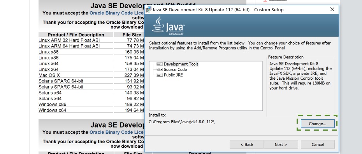Image resolution: width=362 pixels, height=154 pixels.
Task: Click the Linux ARM 64 Hard Float ABI row
Action: pos(91,46)
